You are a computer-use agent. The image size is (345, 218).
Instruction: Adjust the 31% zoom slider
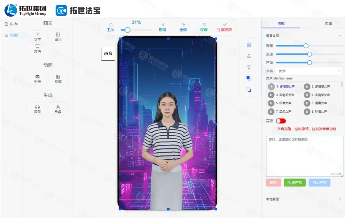[x=127, y=30]
